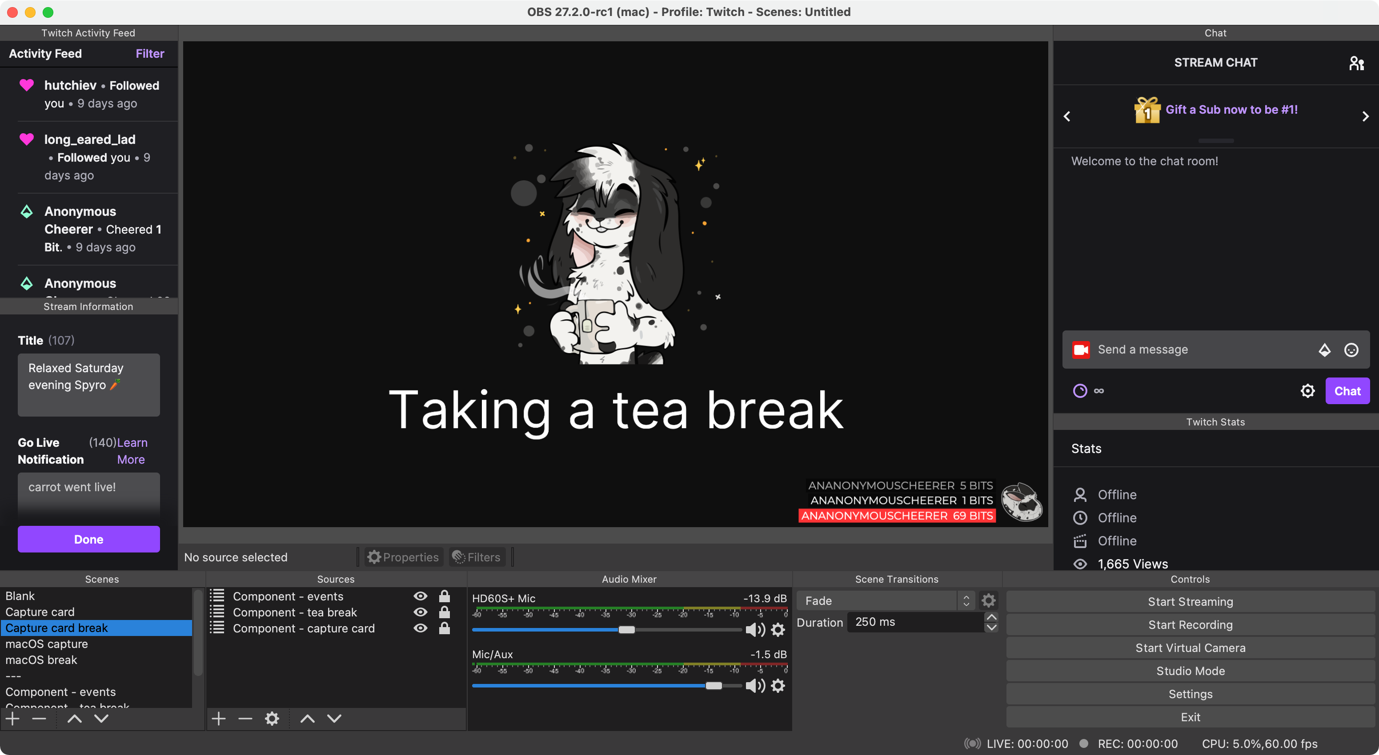Select the macOS break scene

pyautogui.click(x=96, y=660)
